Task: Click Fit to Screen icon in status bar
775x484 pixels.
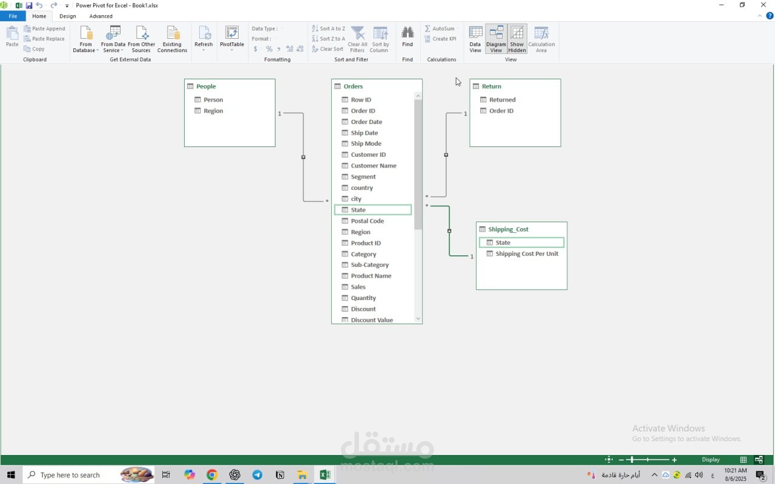Action: pyautogui.click(x=608, y=460)
